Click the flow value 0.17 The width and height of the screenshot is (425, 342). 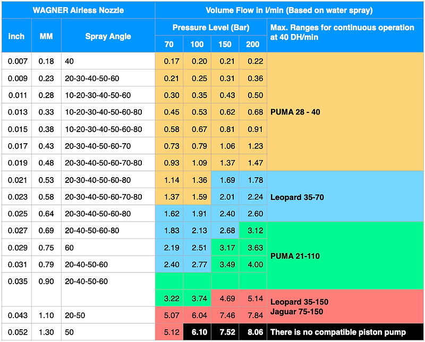click(x=171, y=61)
